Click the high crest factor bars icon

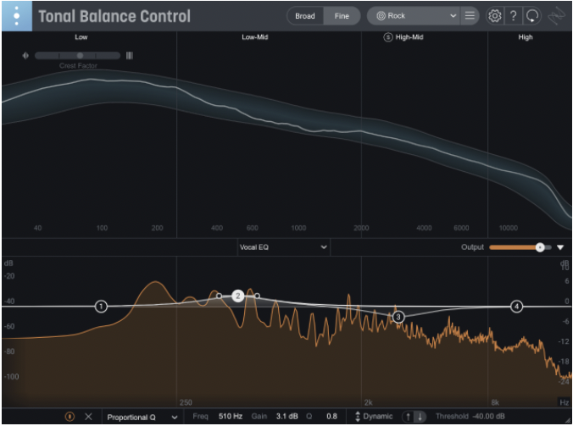point(130,56)
